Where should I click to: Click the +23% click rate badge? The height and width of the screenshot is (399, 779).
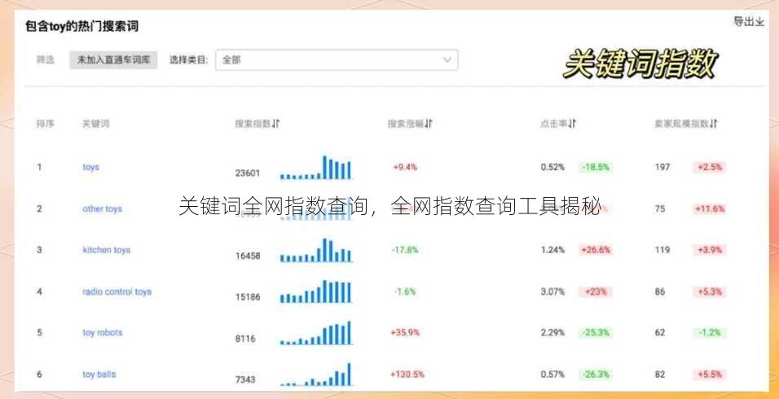point(595,292)
